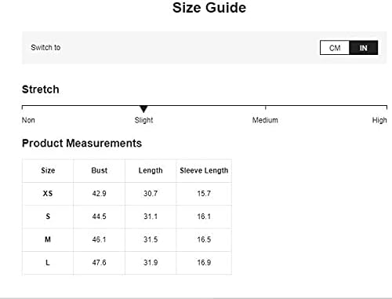Viewport: 392px width, 299px height.
Task: Click the Medium tick on stretch scale
Action: [x=266, y=108]
